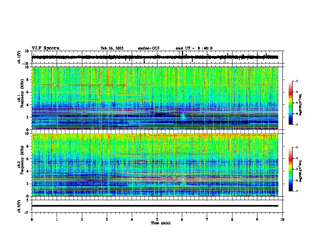
Task: Click time axis tick label "8"
Action: point(232,219)
